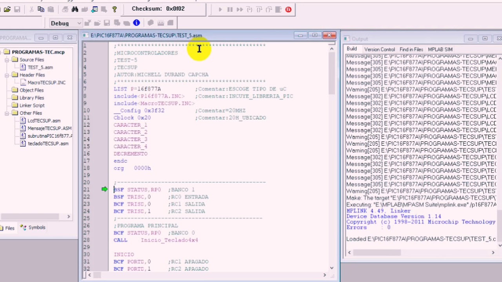Click the Animate double-arrow icon
Viewport: 502px width, 282px height.
(240, 9)
